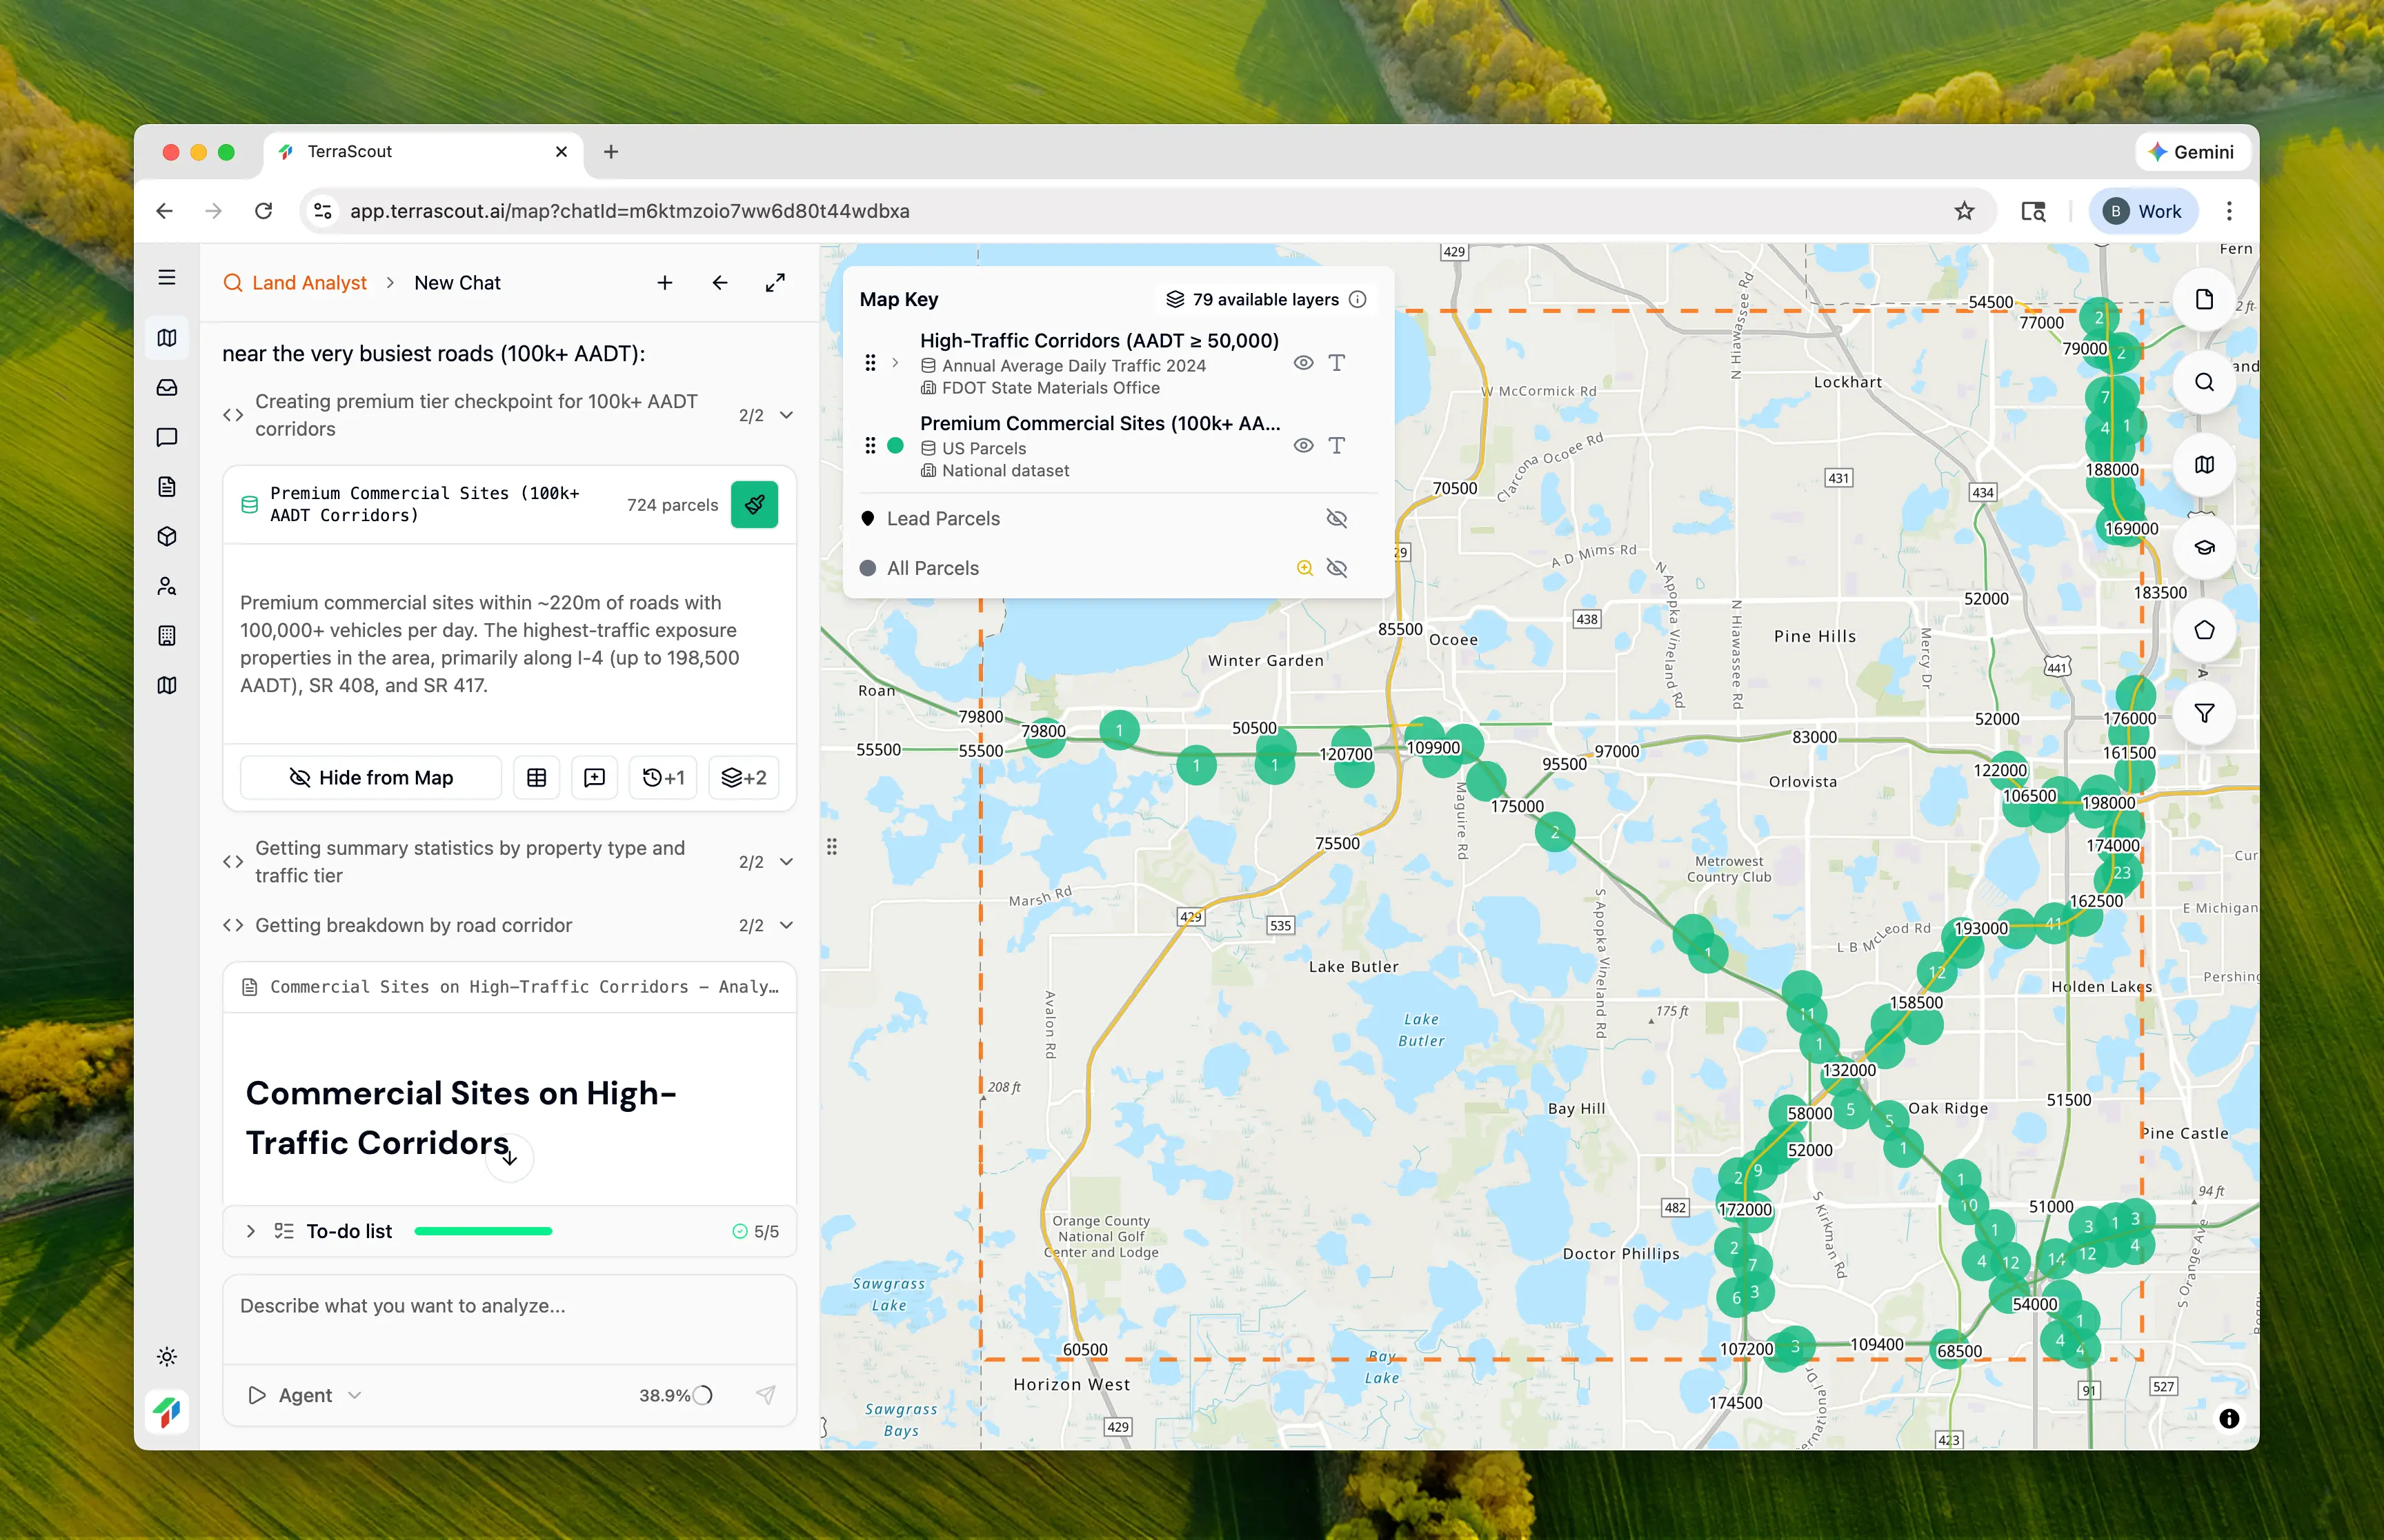Show the hidden Lead Parcels layer

pos(1335,518)
